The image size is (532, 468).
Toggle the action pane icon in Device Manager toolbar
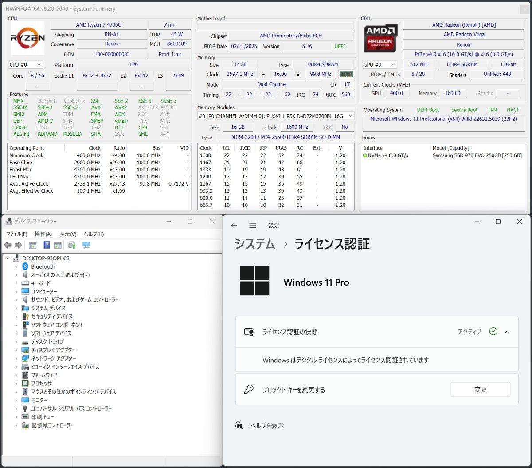tap(58, 245)
